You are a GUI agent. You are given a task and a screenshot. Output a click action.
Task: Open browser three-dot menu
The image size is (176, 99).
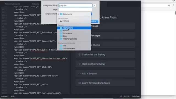click(x=174, y=5)
